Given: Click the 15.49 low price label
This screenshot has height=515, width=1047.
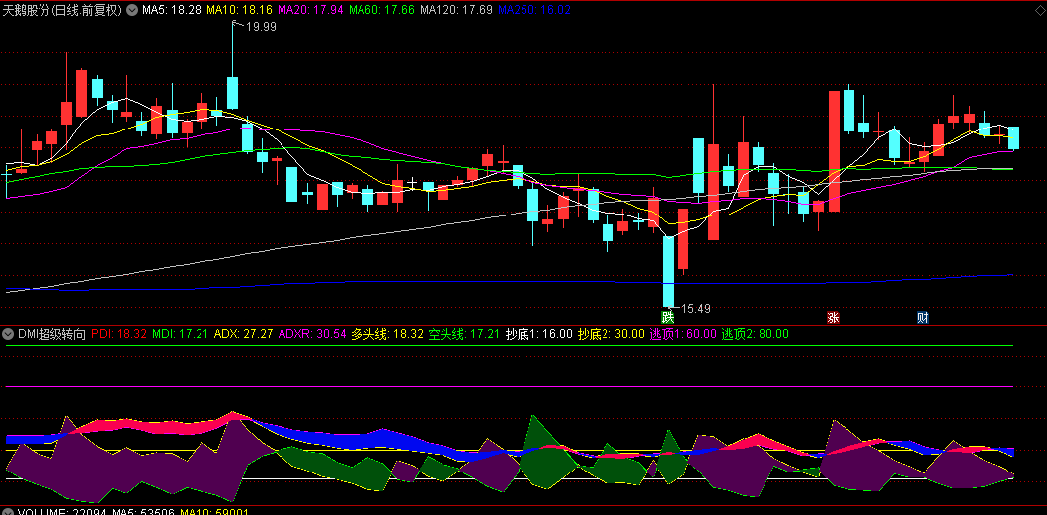Looking at the screenshot, I should click(x=695, y=309).
